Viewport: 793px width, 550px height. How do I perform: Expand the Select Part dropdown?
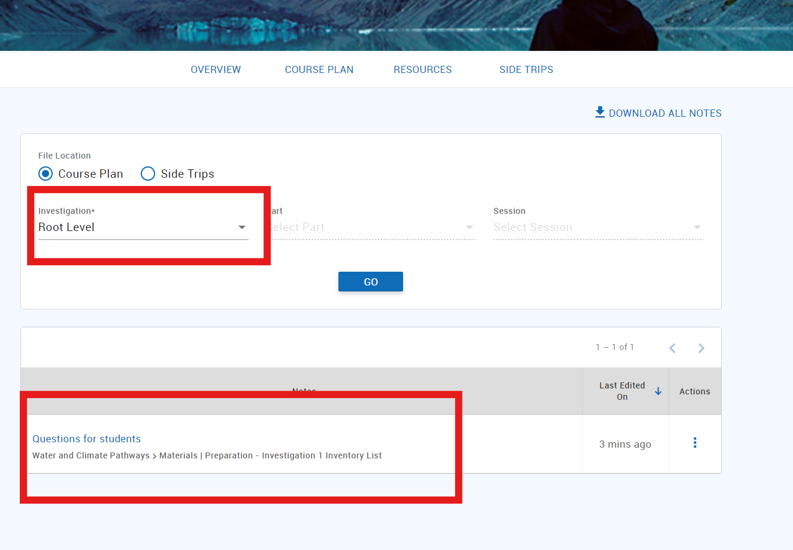(371, 227)
